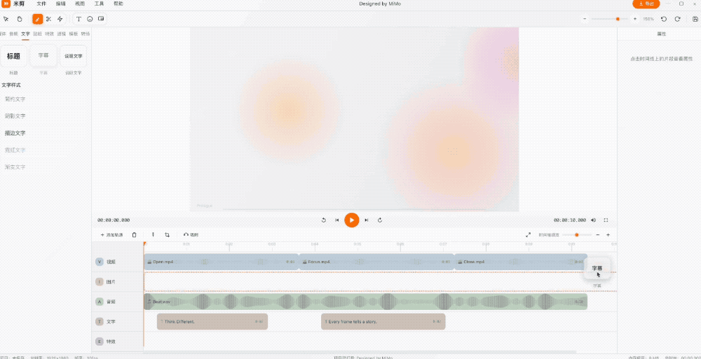Screen dimensions: 701x359
Task: Select the scissors cut tool
Action: pyautogui.click(x=49, y=19)
